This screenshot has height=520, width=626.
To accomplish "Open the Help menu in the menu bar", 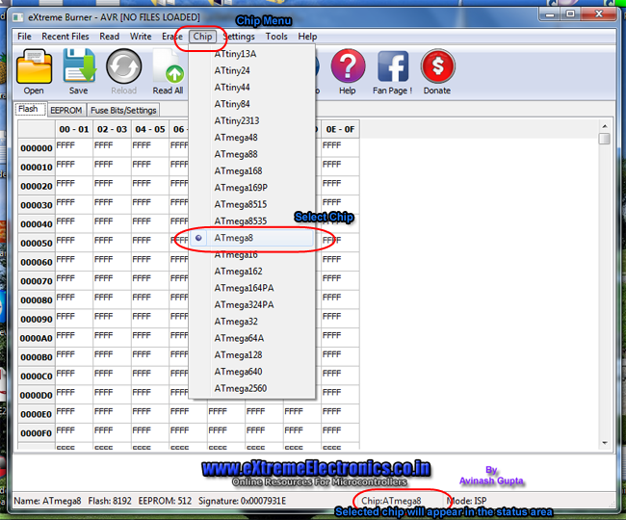I will click(307, 37).
